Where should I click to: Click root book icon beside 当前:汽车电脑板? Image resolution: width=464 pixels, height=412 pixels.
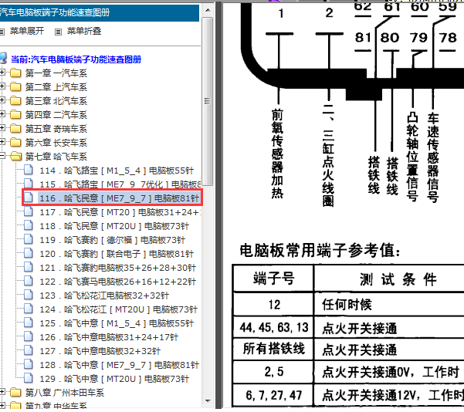point(3,58)
